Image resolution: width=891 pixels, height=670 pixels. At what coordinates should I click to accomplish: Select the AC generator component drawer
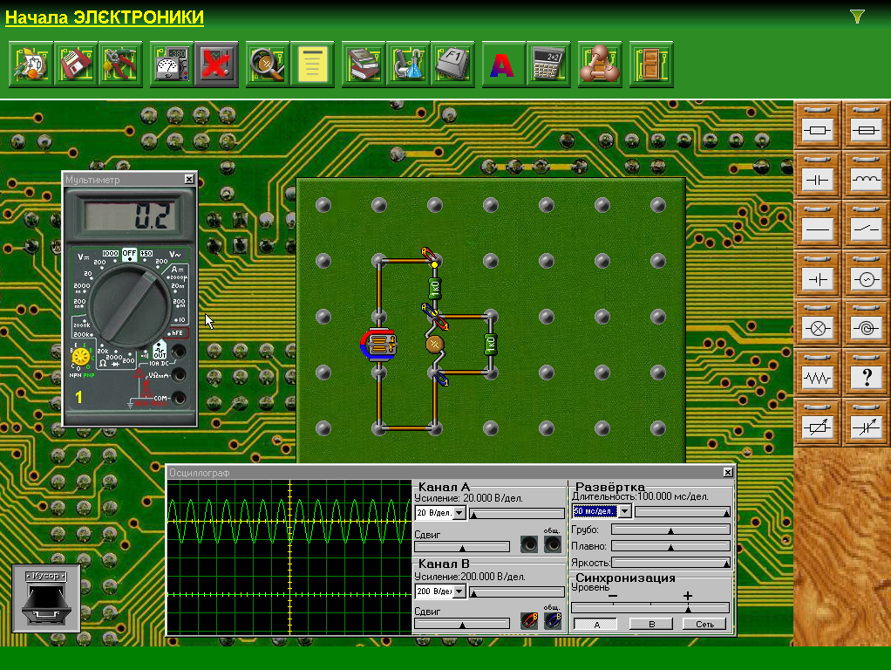[867, 277]
